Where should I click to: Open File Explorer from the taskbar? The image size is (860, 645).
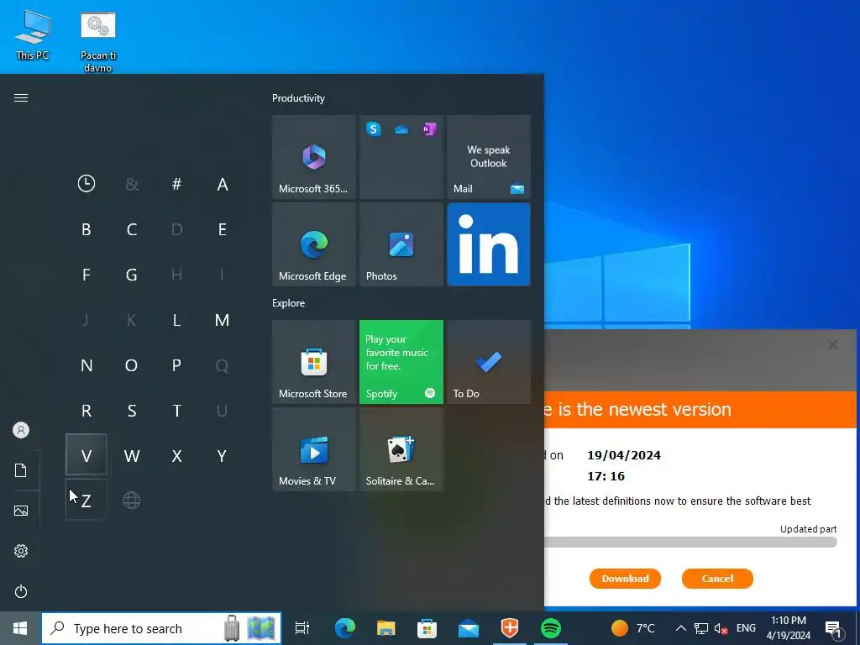coord(386,628)
